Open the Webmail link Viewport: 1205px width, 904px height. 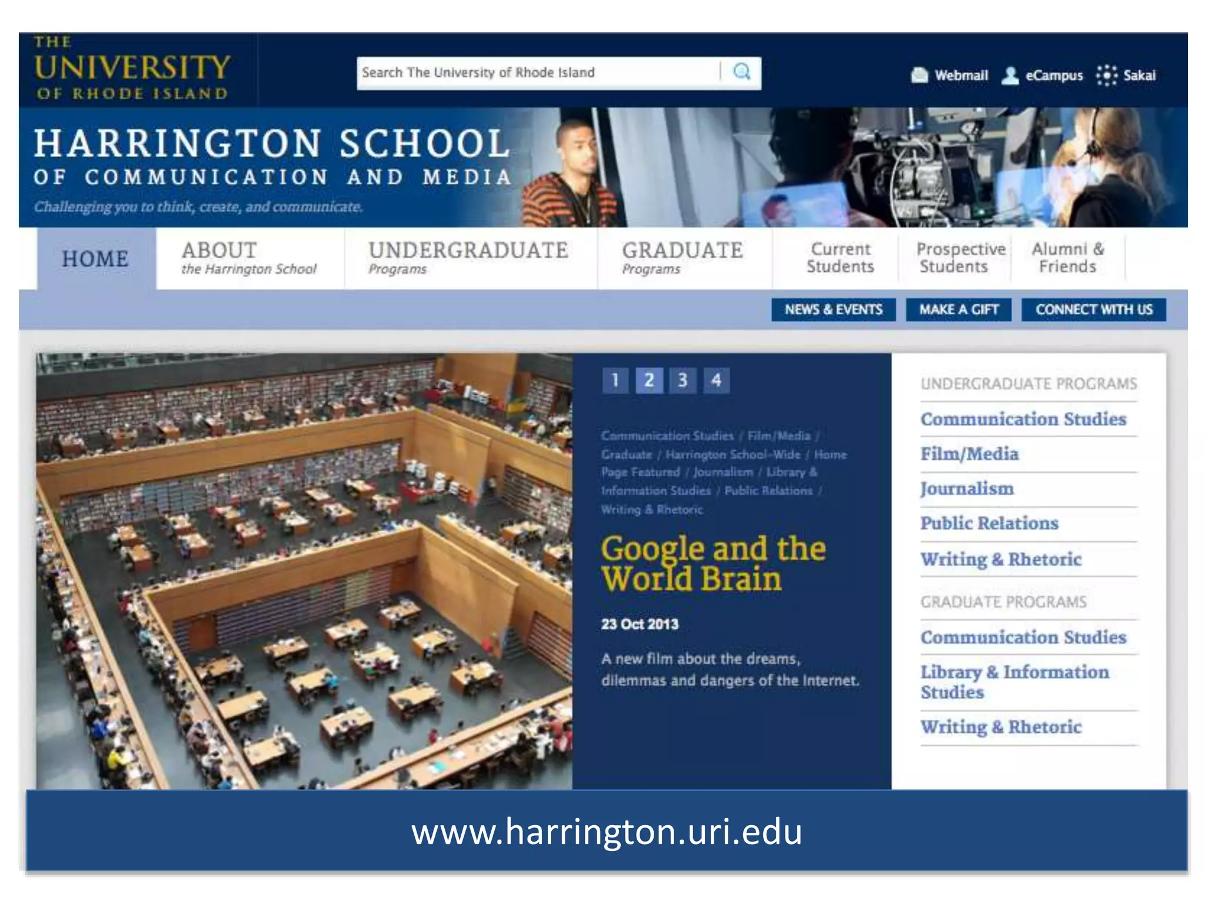[x=961, y=75]
